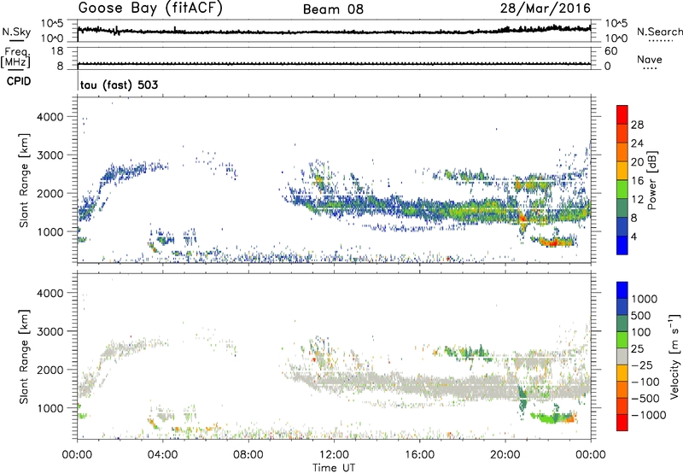Click the 'Time UT' axis label
The width and height of the screenshot is (683, 473).
point(334,468)
